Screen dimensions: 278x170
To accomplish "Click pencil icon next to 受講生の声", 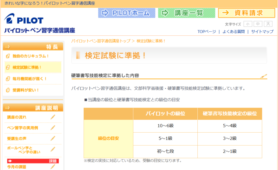I will [53, 138].
